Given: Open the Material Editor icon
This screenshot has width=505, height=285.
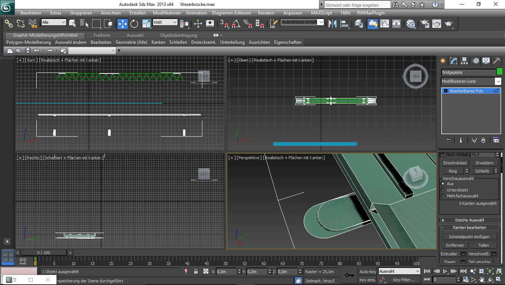Looking at the screenshot, I should [x=411, y=24].
